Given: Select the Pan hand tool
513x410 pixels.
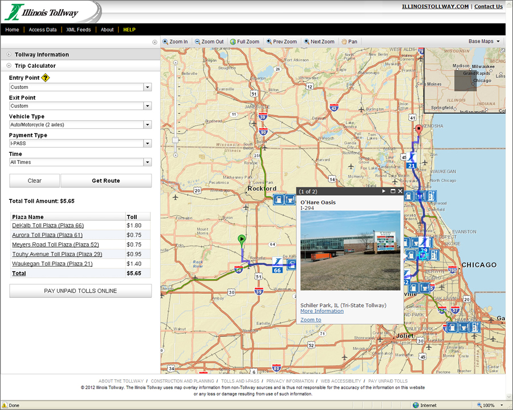Looking at the screenshot, I should coord(349,42).
